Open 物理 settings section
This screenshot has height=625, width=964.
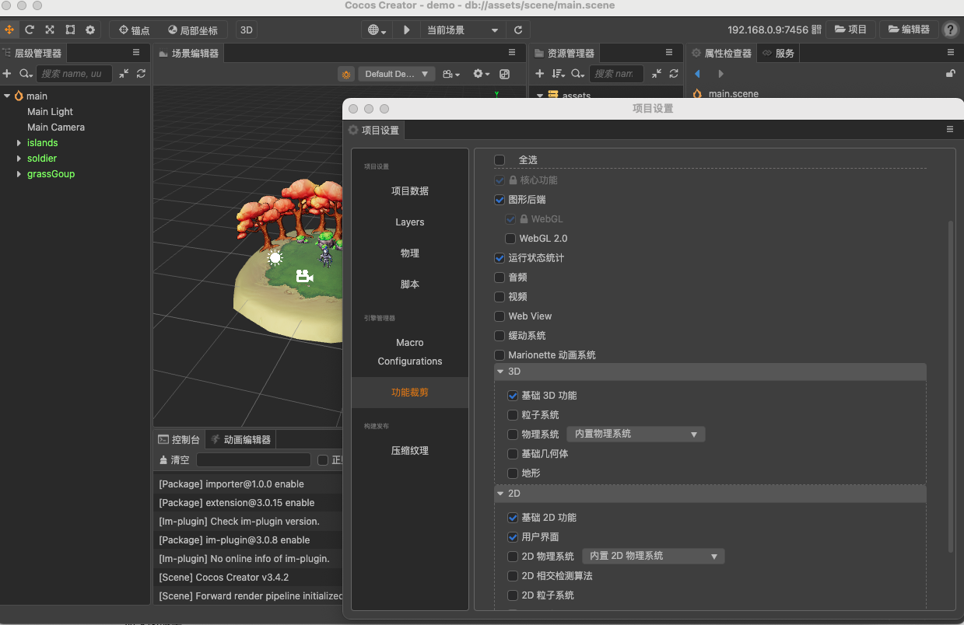point(410,253)
